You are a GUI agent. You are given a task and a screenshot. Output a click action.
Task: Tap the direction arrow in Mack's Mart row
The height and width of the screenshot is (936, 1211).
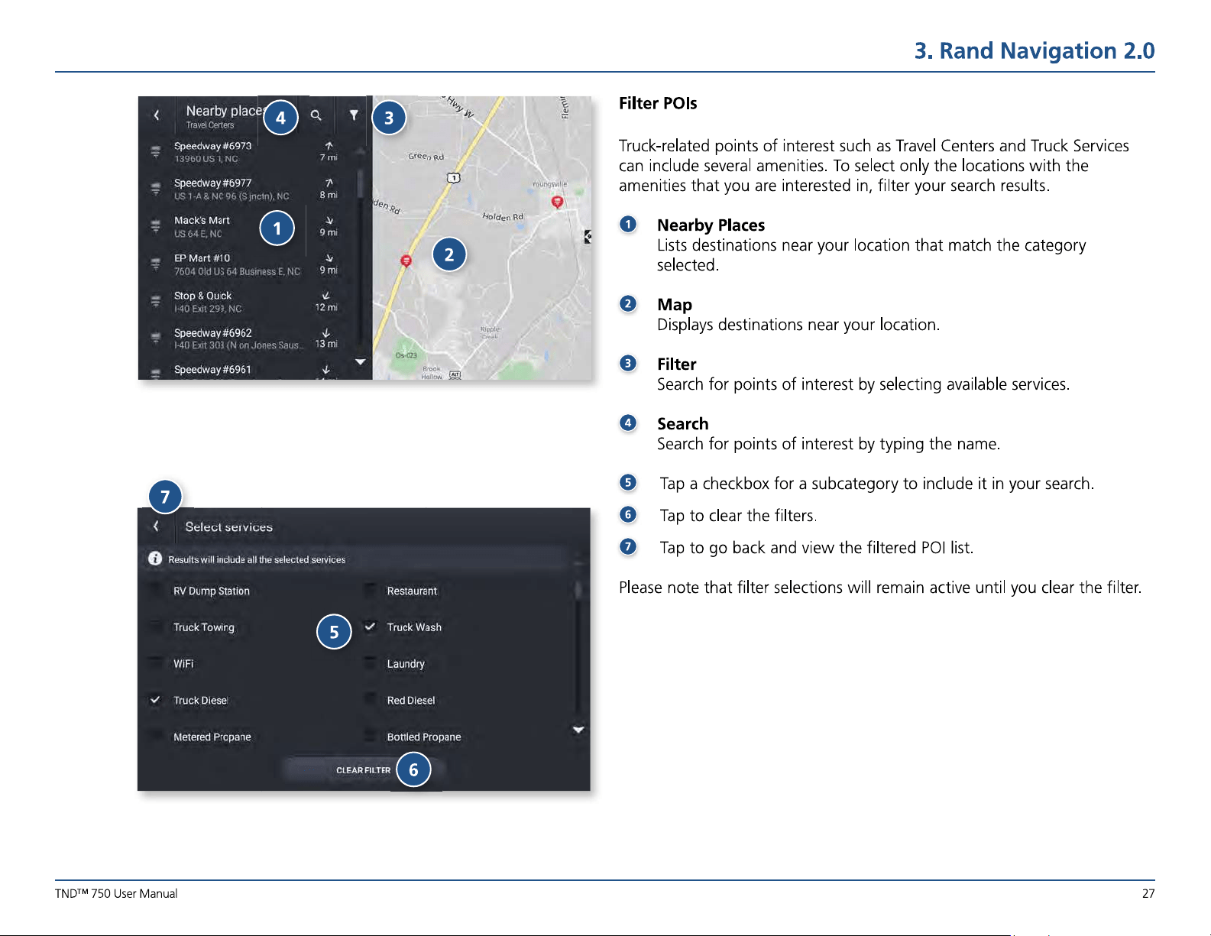pos(329,220)
